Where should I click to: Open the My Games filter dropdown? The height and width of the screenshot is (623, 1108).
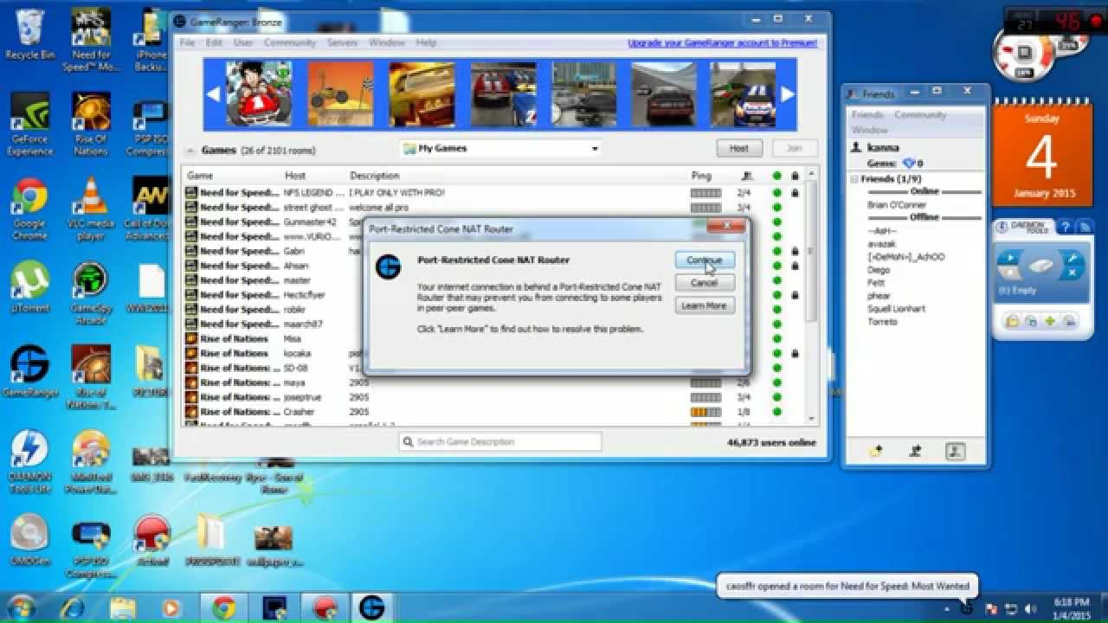[x=500, y=148]
